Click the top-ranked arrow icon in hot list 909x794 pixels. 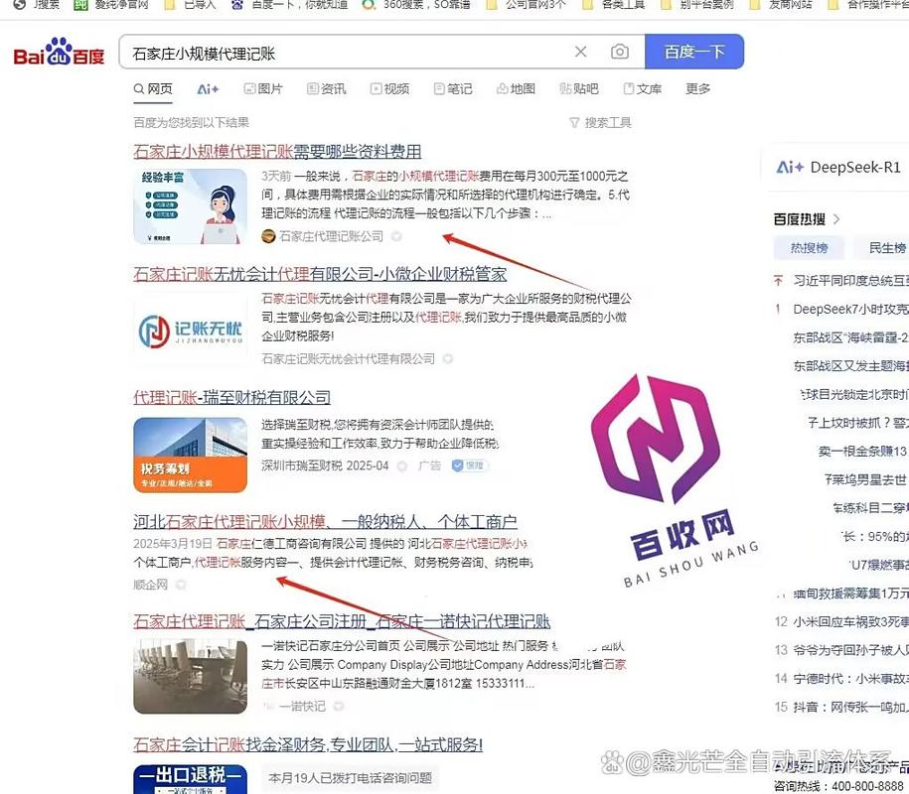tap(778, 281)
